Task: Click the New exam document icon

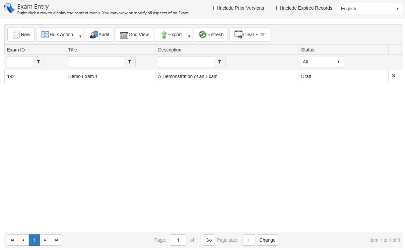Action: click(16, 35)
